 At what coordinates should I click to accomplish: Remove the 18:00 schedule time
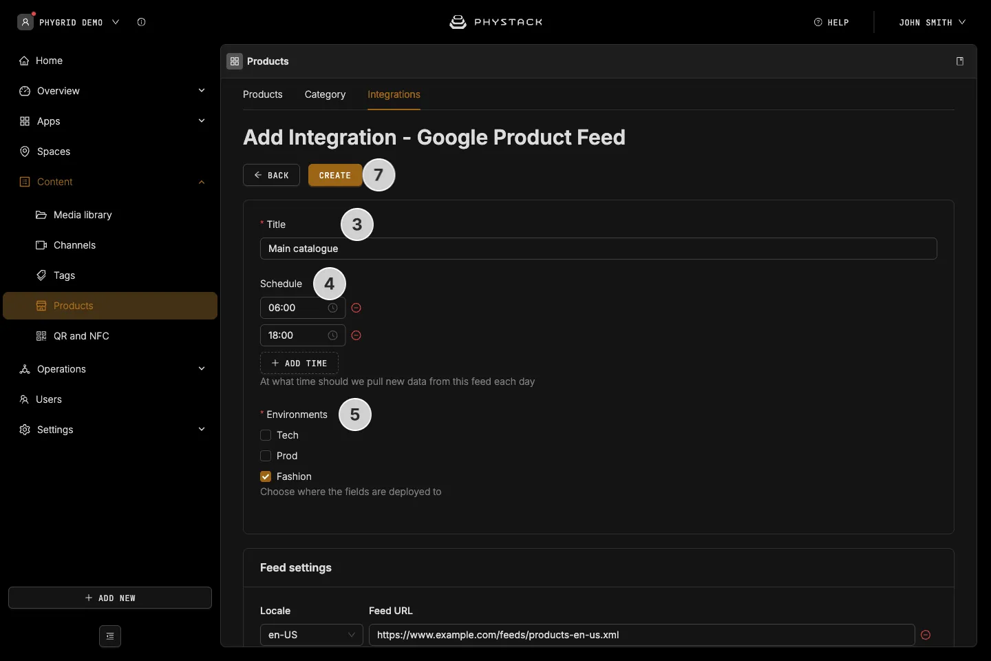tap(356, 335)
